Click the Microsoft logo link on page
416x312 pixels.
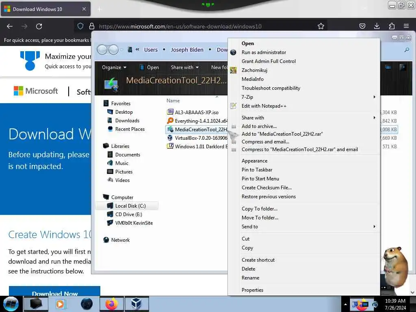36,91
